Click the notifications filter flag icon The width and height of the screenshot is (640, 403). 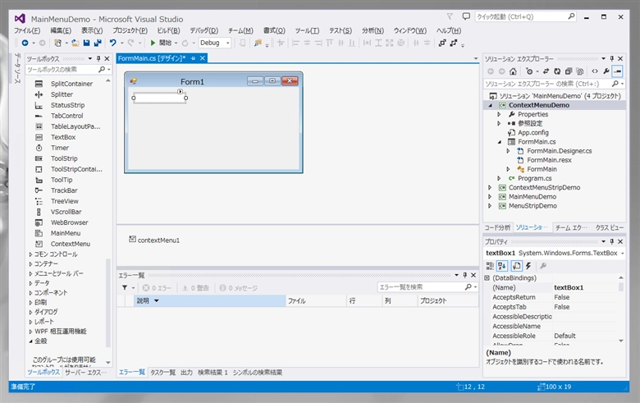click(x=450, y=16)
